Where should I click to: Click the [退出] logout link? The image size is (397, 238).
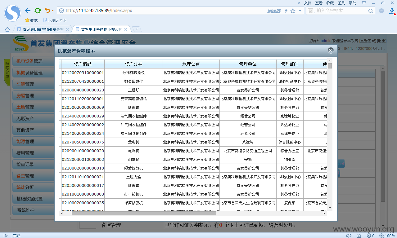click(382, 41)
